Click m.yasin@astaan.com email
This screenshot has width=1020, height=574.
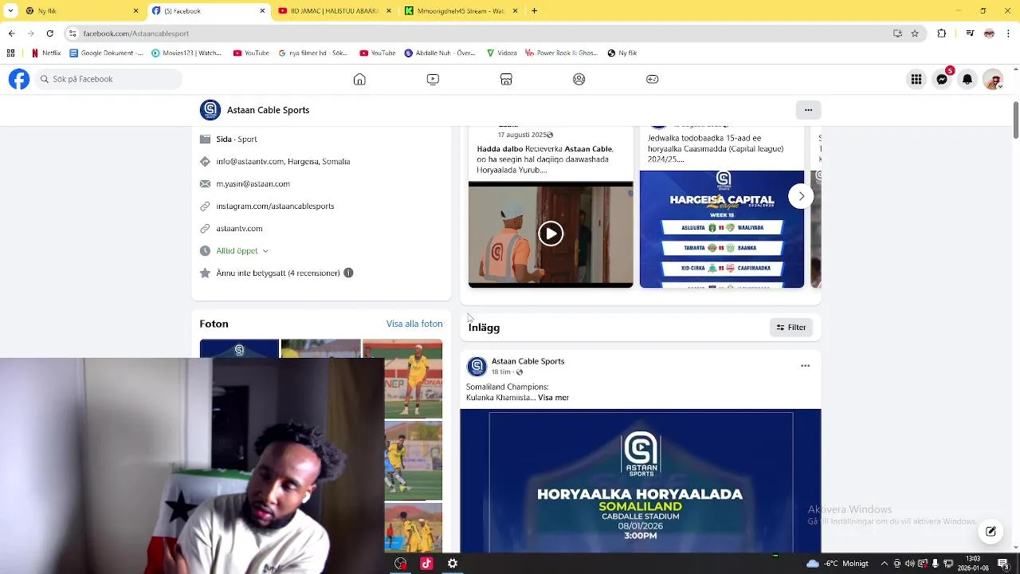coord(253,183)
